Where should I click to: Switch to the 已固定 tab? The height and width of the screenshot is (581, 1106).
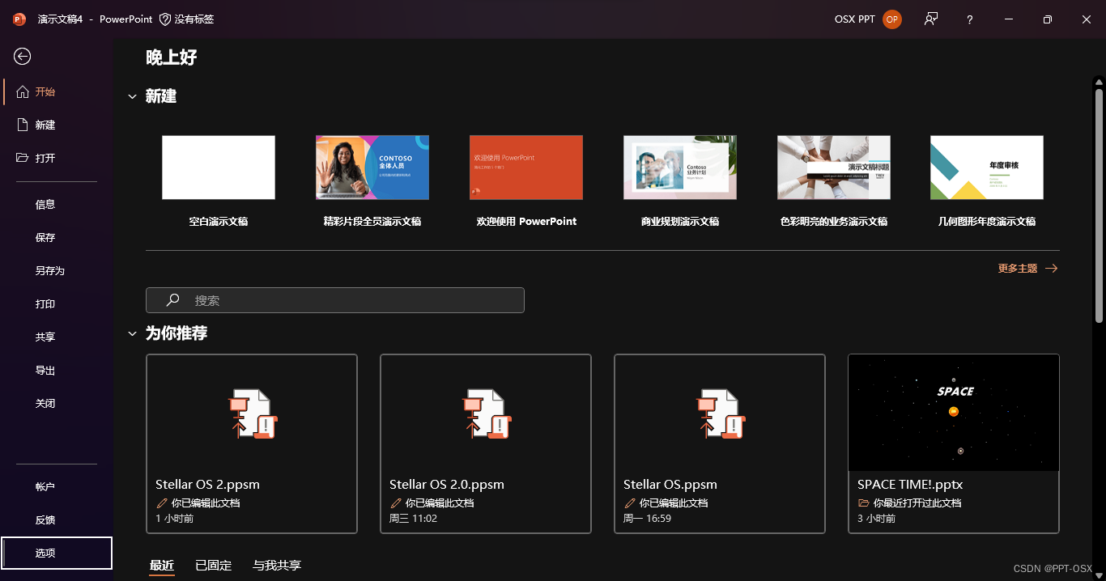click(x=214, y=566)
